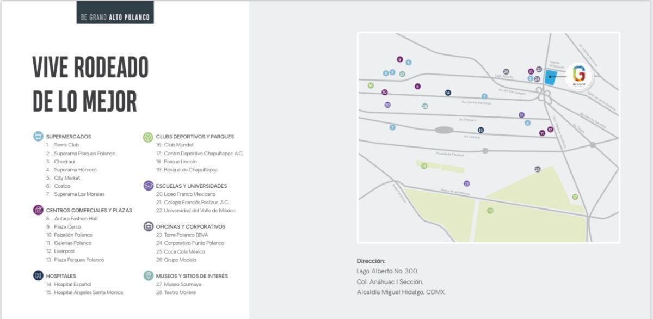Click the 'Hospital Español' entry
Screen dimensions: 653x319
(69, 284)
